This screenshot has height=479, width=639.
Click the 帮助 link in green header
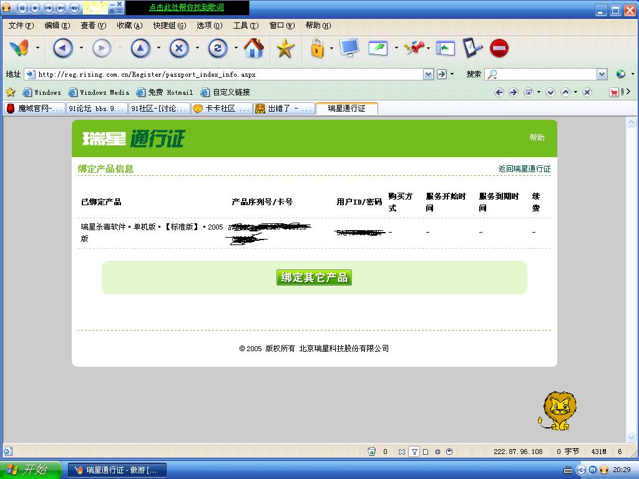point(537,137)
